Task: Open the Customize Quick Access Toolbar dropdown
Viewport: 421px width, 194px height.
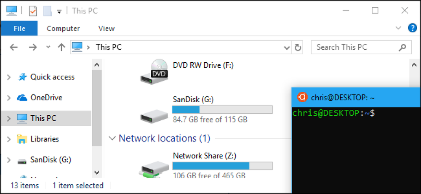Action: [x=59, y=11]
